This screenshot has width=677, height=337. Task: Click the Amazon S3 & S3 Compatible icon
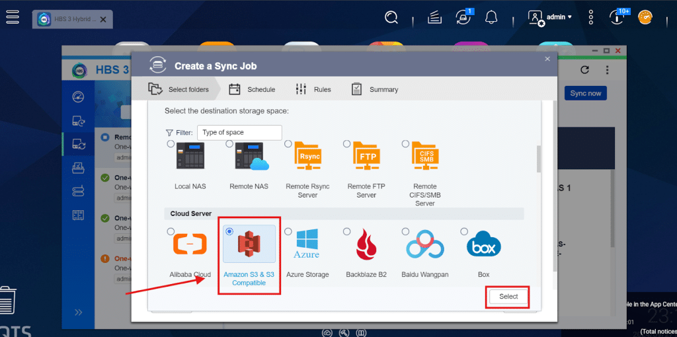click(x=249, y=250)
